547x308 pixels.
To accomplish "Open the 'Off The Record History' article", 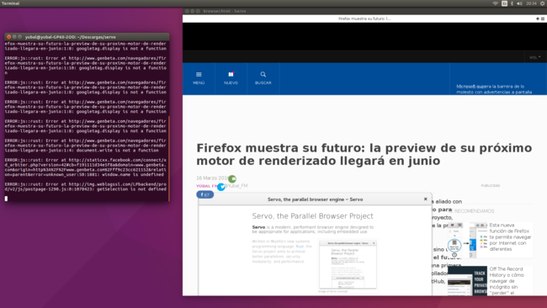I will [507, 281].
